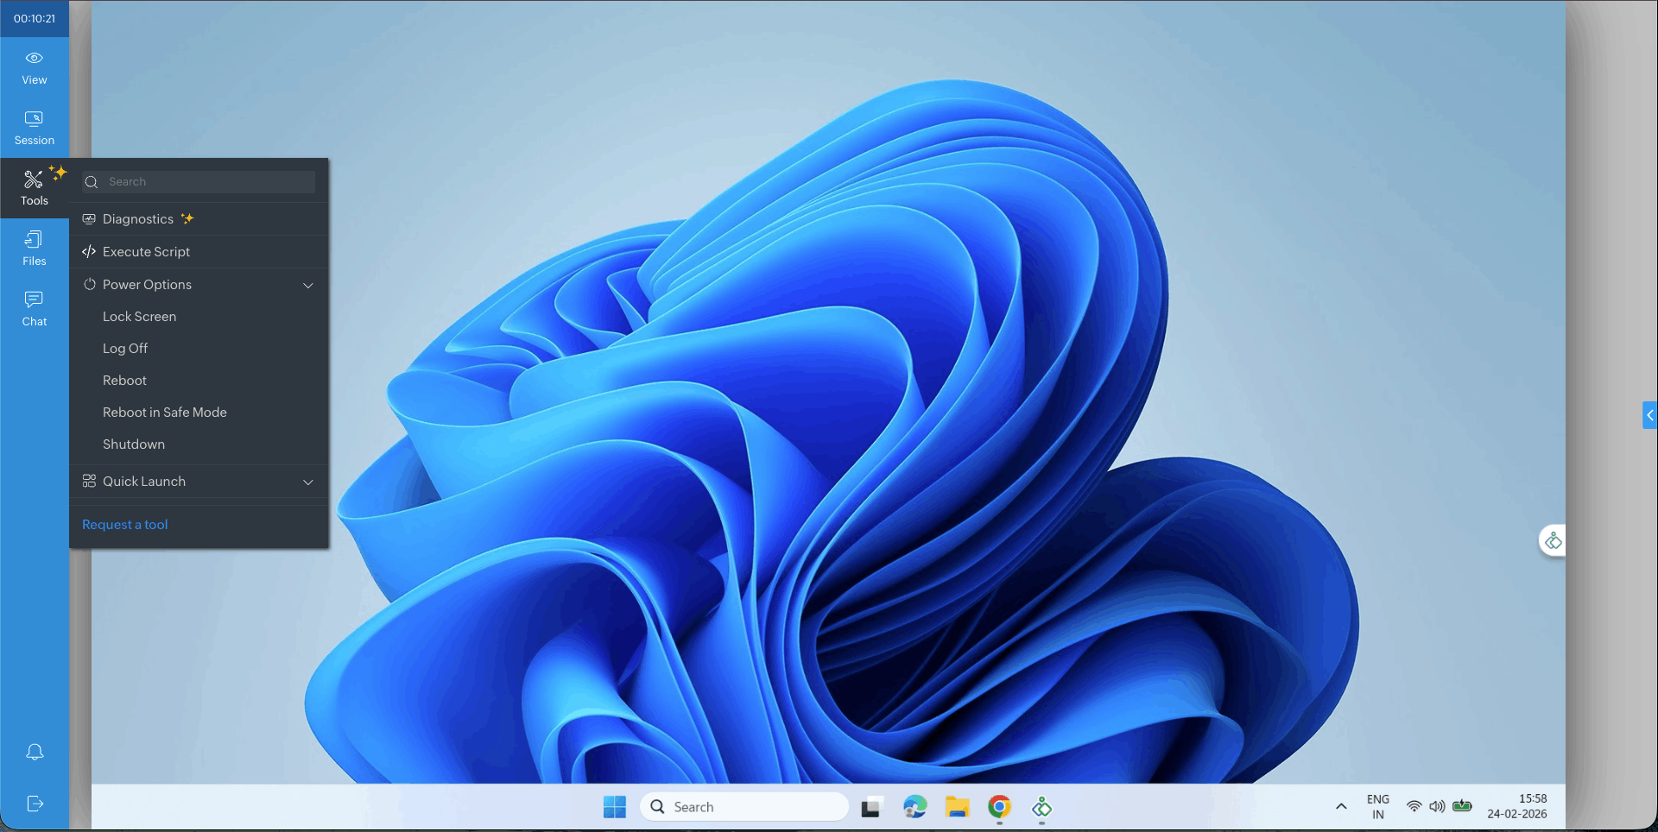1658x832 pixels.
Task: Open Google Chrome from the taskbar
Action: coord(999,807)
